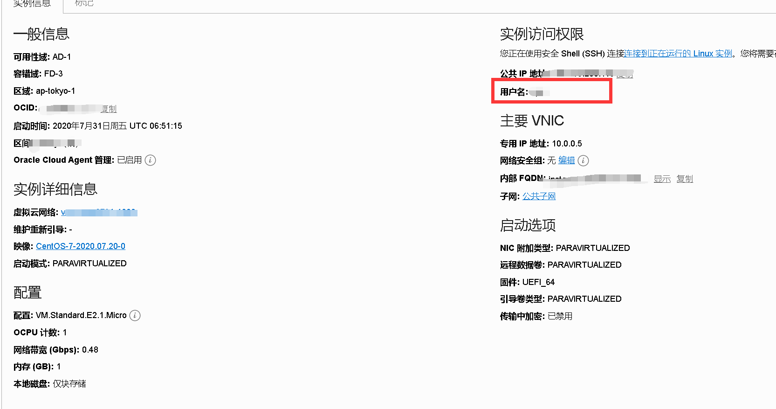Viewport: 776px width, 409px height.
Task: Click the 主要 VNIC section heading
Action: pyautogui.click(x=532, y=121)
